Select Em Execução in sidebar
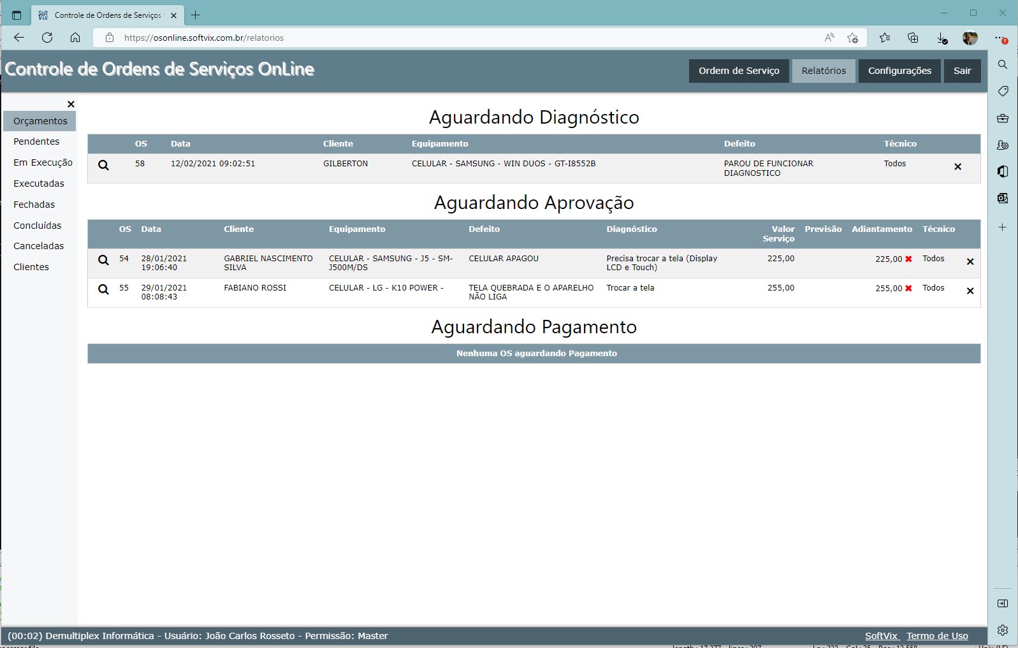 pos(43,162)
